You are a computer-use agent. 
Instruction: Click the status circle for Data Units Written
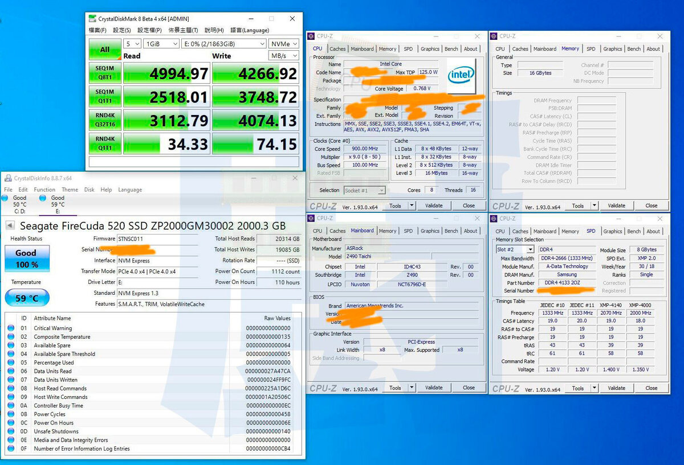click(x=11, y=380)
